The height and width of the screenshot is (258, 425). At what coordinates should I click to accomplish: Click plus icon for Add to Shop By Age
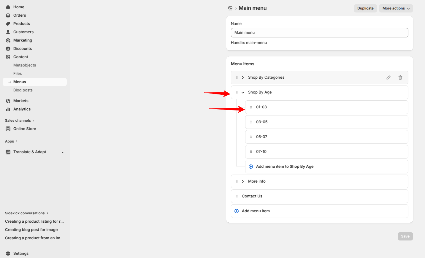[x=251, y=167]
